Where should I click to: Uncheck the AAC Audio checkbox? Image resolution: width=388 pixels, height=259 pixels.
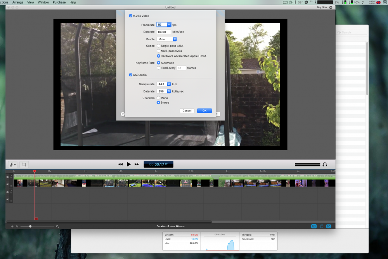point(131,75)
